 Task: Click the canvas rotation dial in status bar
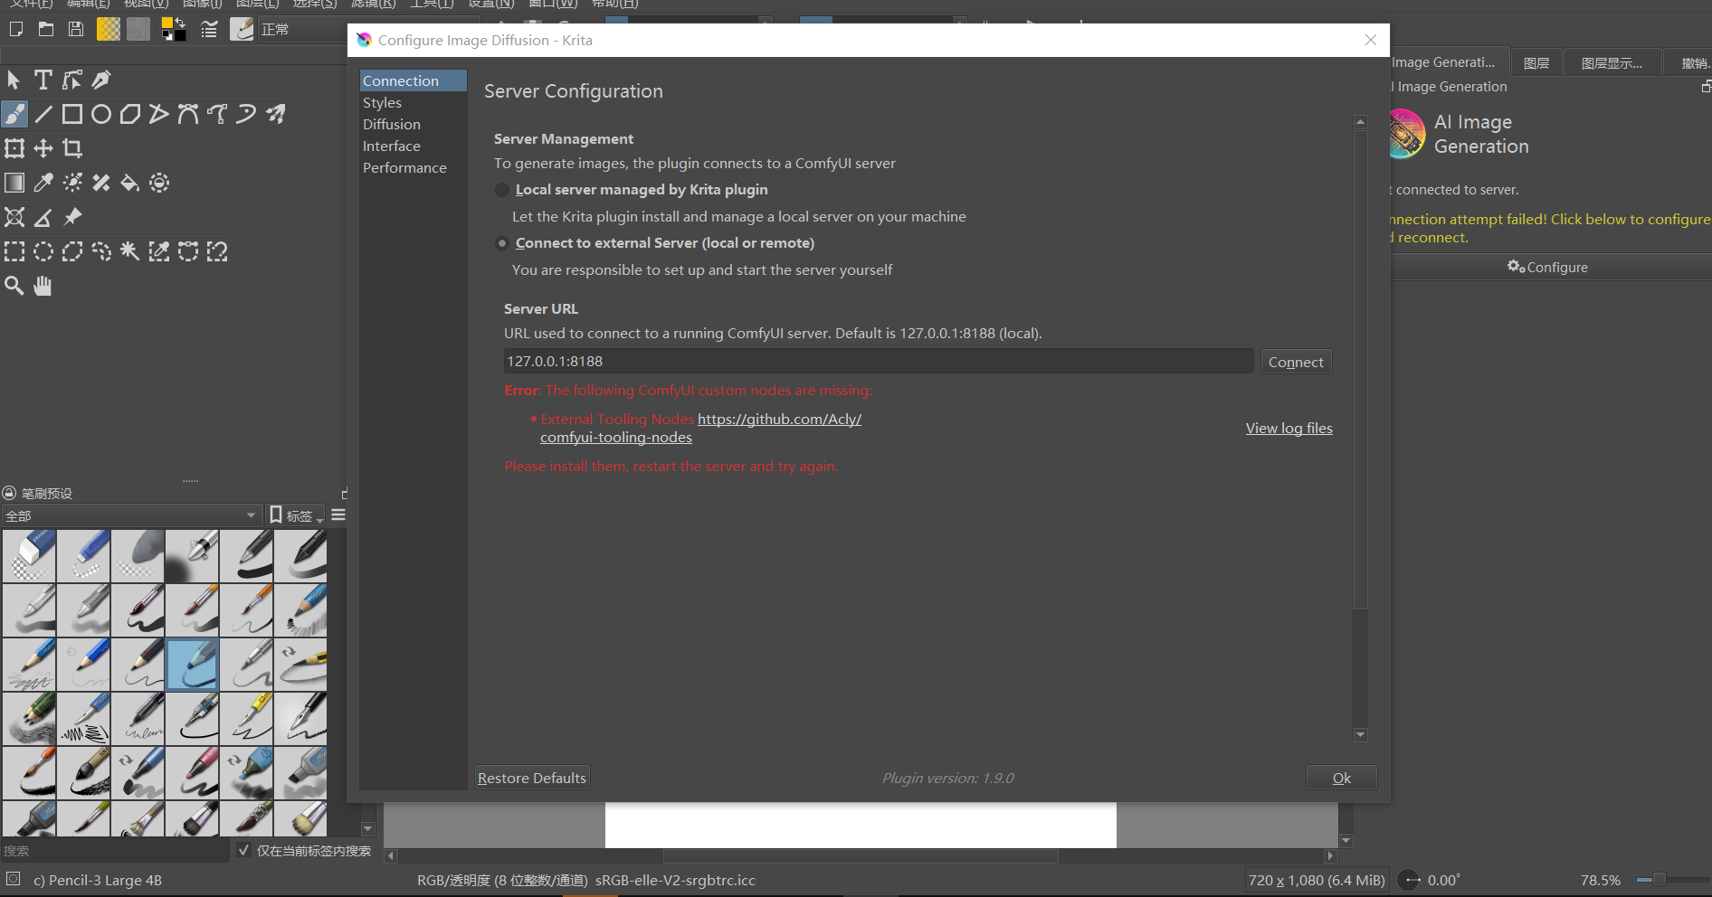click(1410, 880)
